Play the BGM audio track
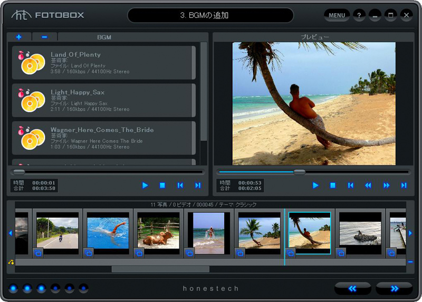Screen dimensions: 422x302 coord(145,185)
